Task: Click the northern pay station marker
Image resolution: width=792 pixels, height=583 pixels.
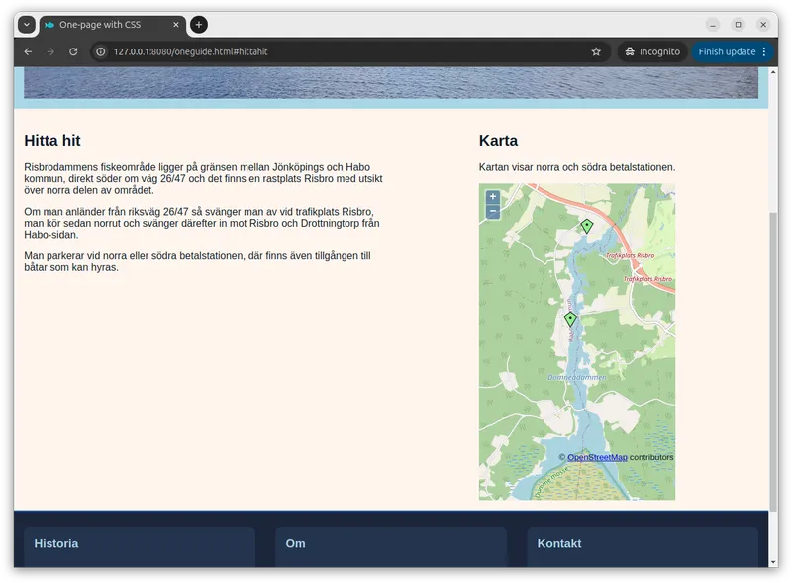Action: point(586,226)
